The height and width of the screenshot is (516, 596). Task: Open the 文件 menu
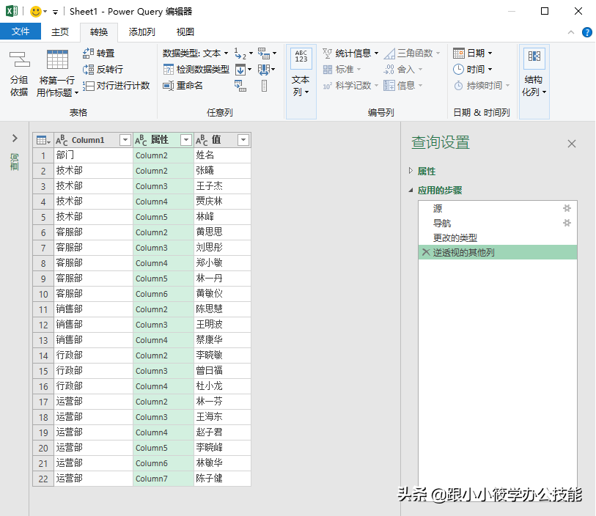point(21,32)
